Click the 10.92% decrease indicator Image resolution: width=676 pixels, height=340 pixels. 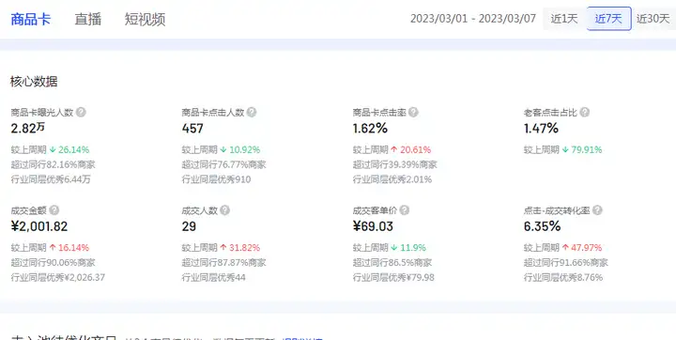239,150
